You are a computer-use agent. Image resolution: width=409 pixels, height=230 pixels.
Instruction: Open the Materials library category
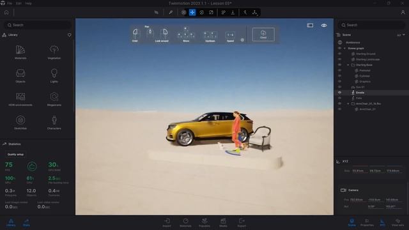(x=20, y=52)
